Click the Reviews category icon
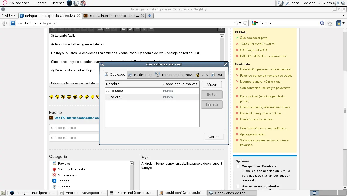Viewport: 347px width, 196px height. 54,163
